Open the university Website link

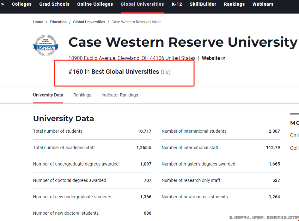[x=211, y=58]
